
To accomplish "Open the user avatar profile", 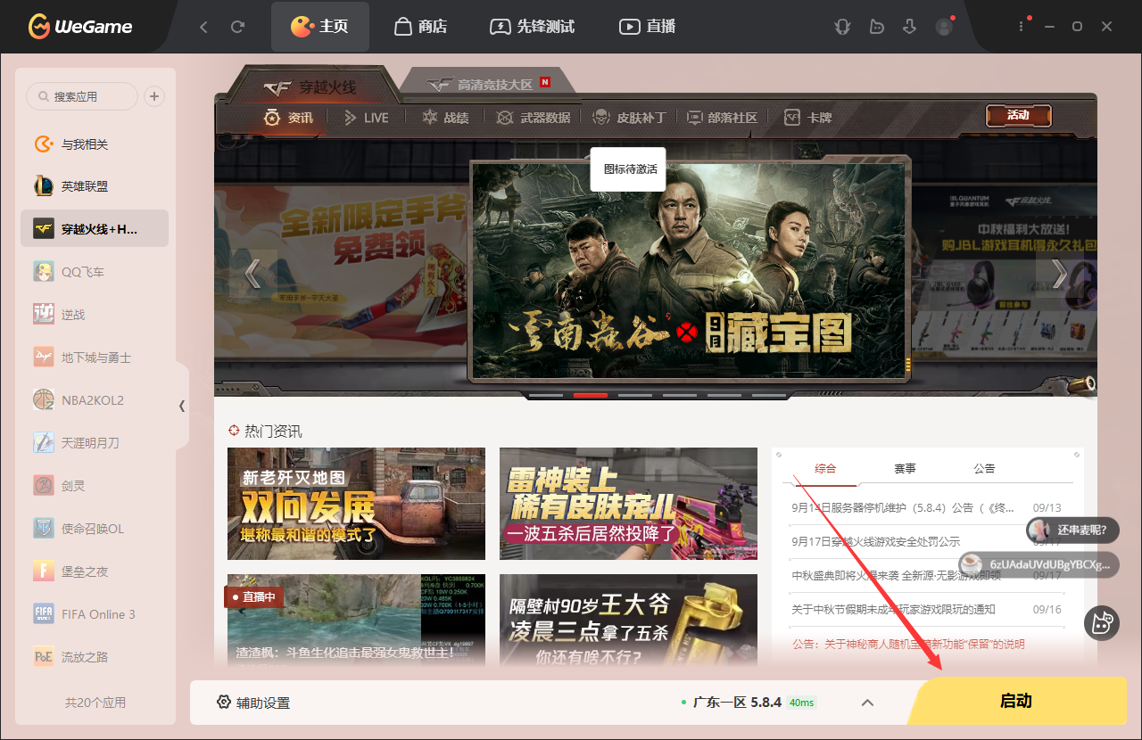I will 944,27.
